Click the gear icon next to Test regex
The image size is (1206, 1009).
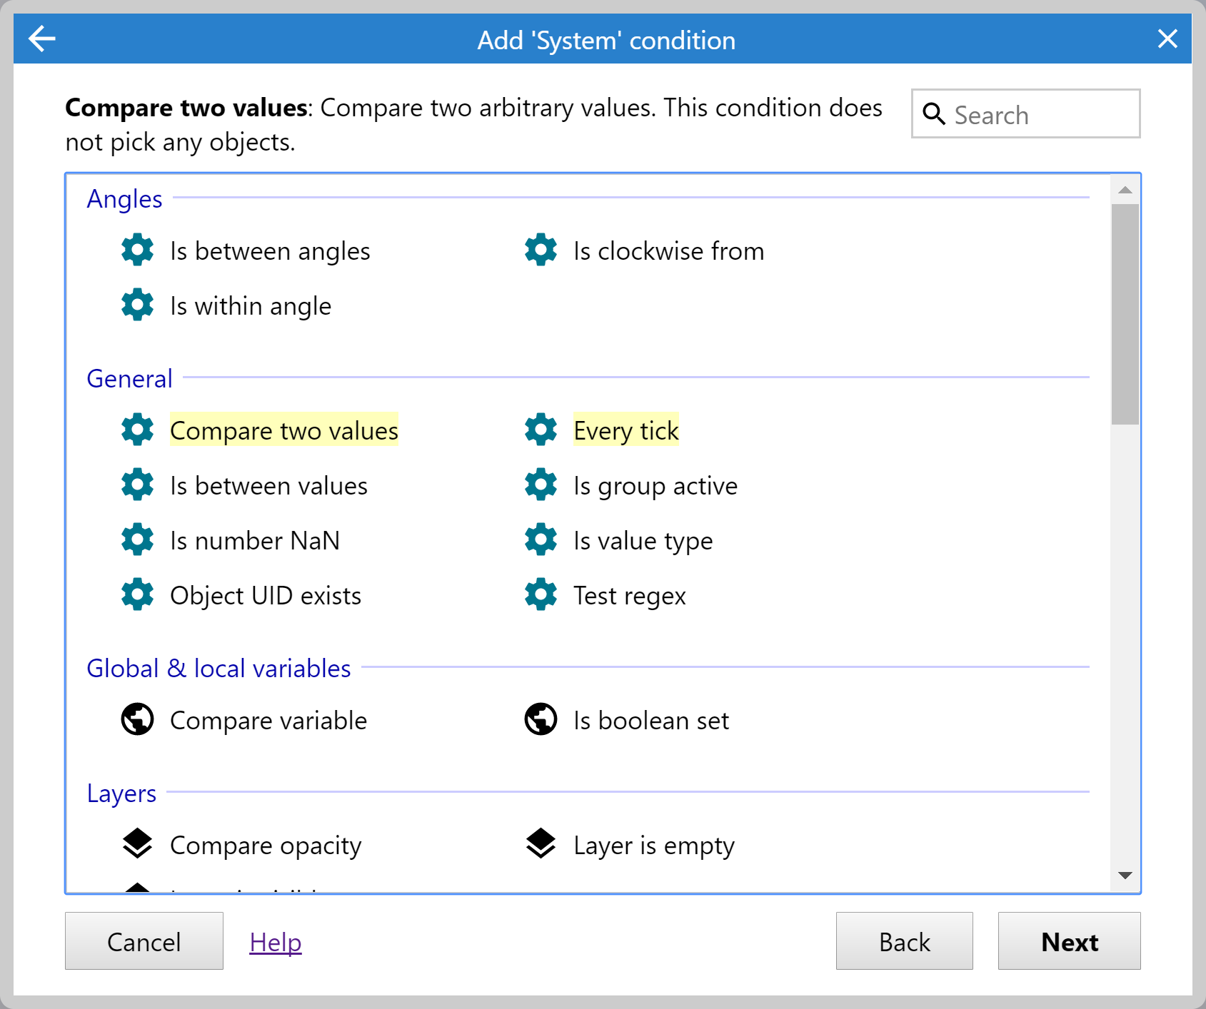click(541, 594)
